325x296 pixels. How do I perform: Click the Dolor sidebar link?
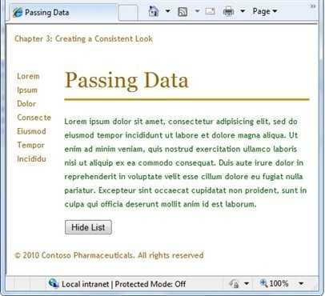26,104
